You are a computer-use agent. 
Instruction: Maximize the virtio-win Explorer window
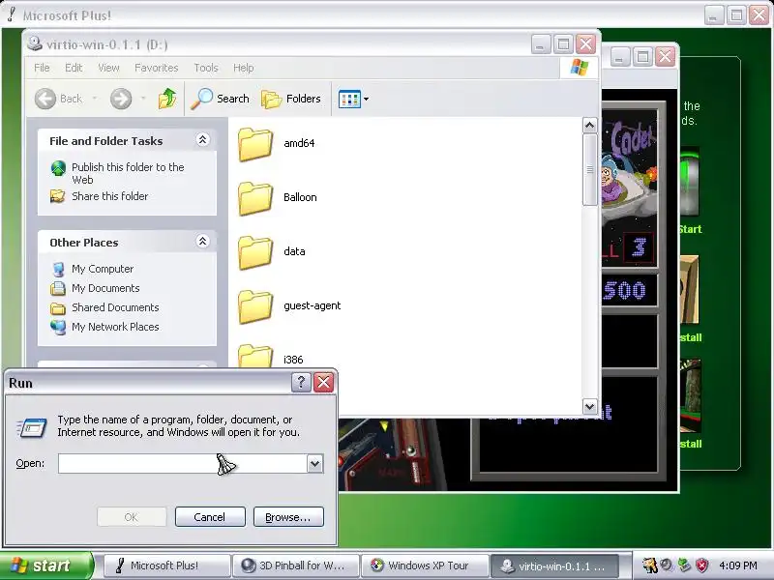click(563, 44)
